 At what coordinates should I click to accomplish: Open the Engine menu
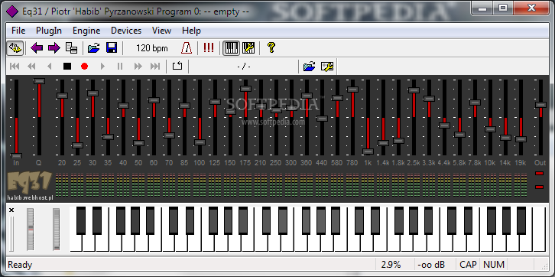pos(86,31)
